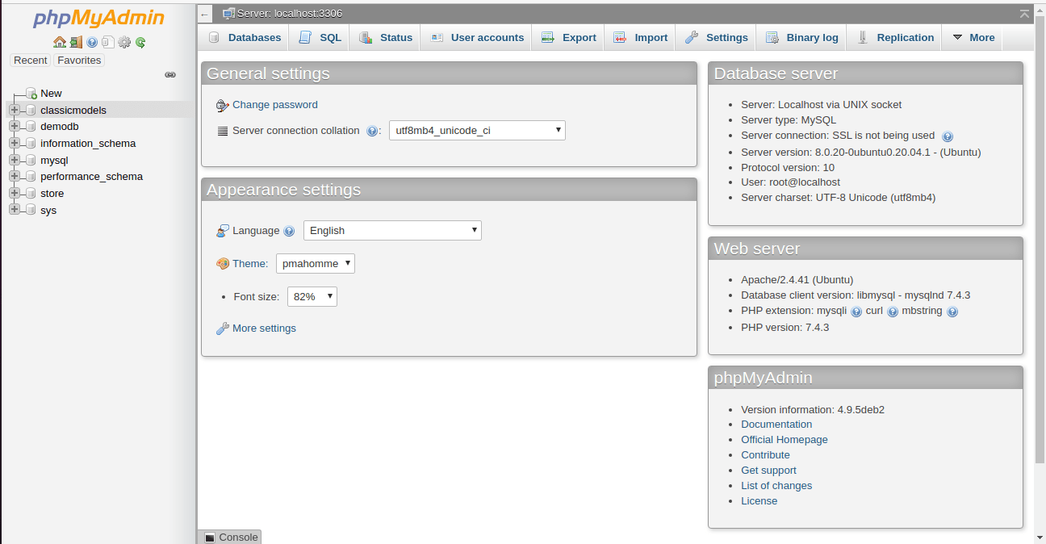Click the mbstring extension help icon

(x=952, y=312)
